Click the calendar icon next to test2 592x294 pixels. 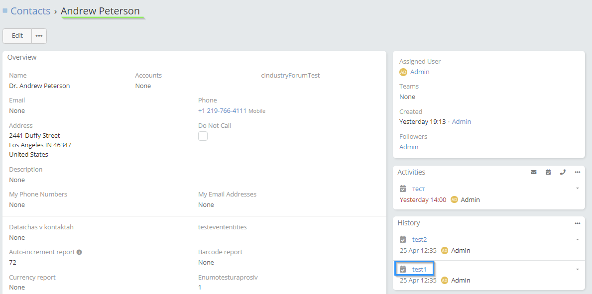click(403, 240)
